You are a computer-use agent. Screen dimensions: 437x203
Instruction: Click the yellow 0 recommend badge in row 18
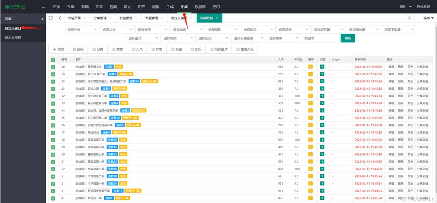pyautogui.click(x=310, y=140)
